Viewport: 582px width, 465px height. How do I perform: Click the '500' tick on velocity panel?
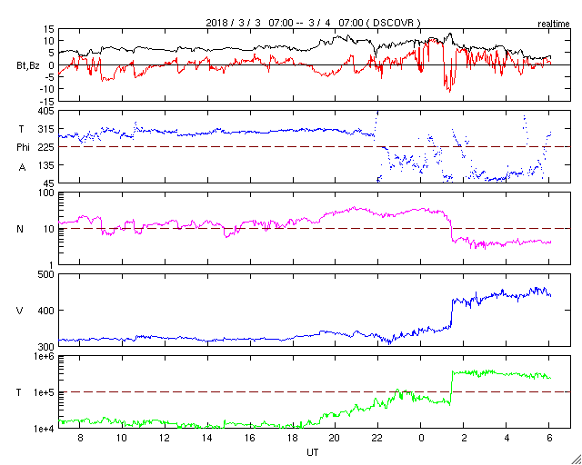pos(46,275)
